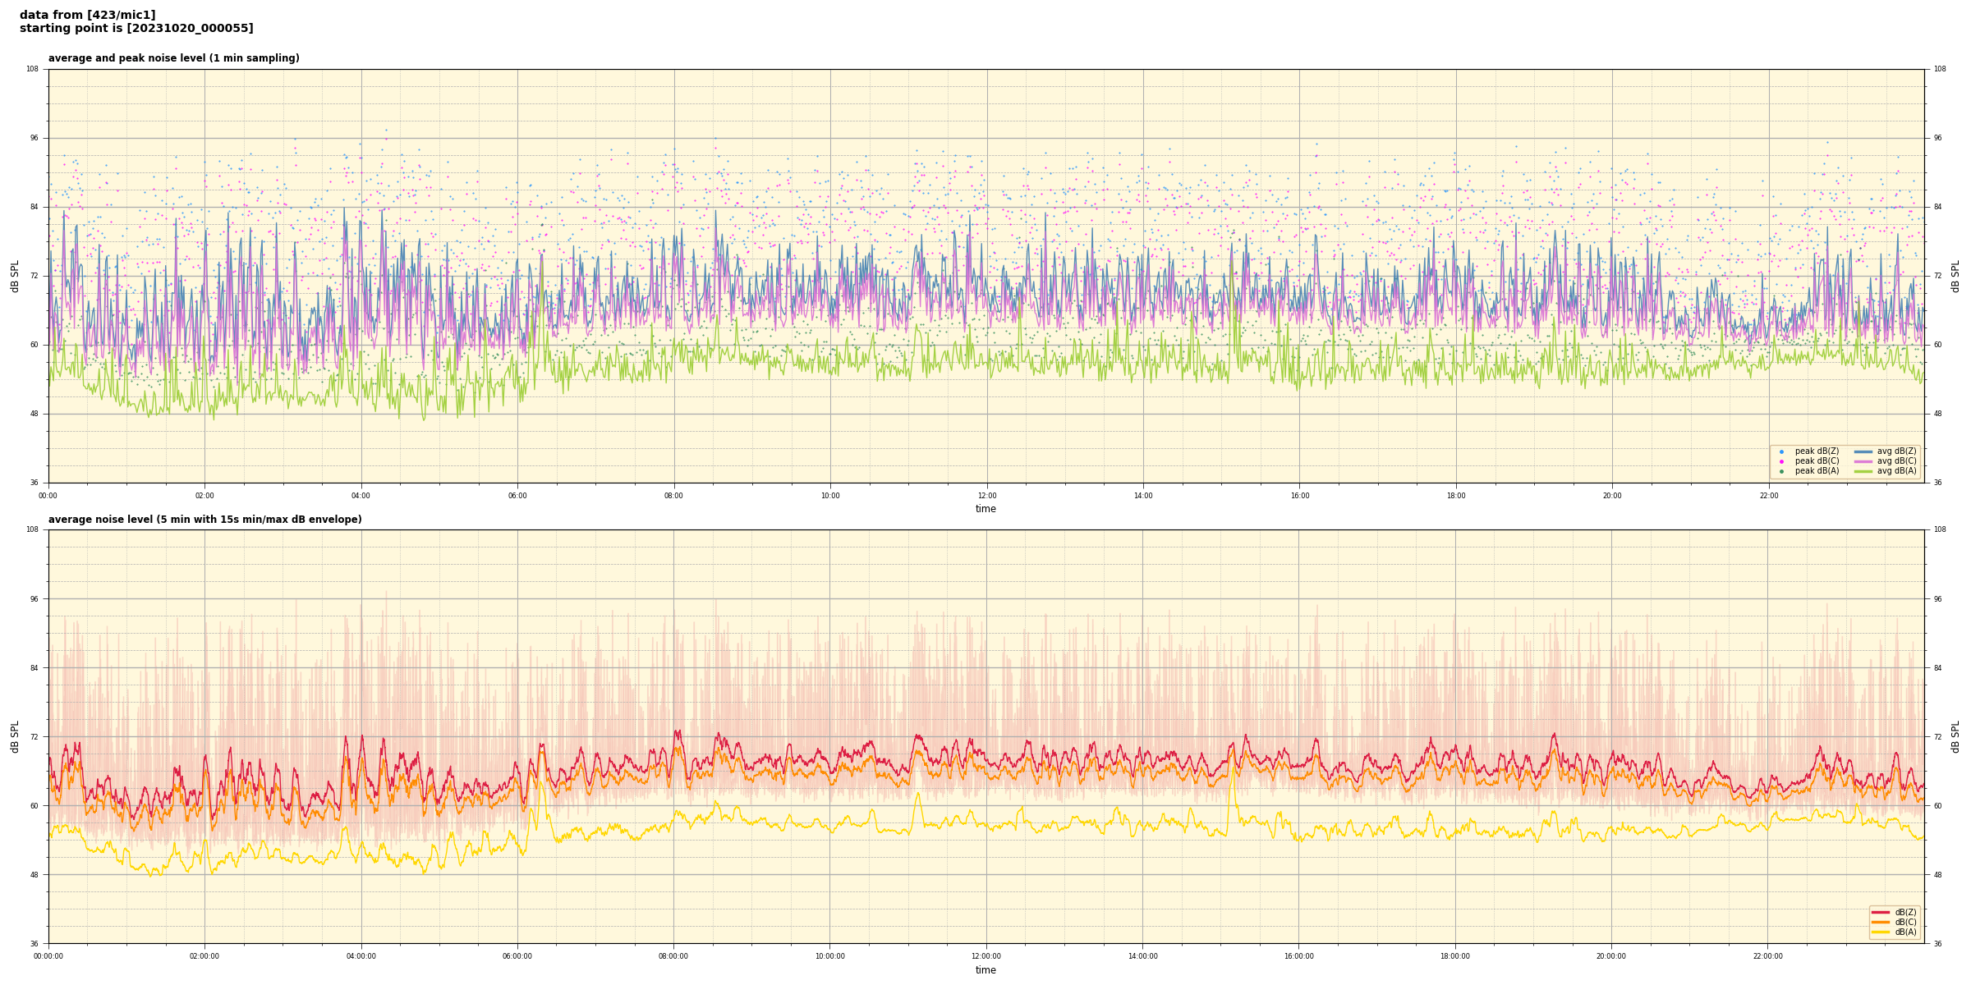Click the peak dB(Z) legend marker dot

(x=1781, y=451)
